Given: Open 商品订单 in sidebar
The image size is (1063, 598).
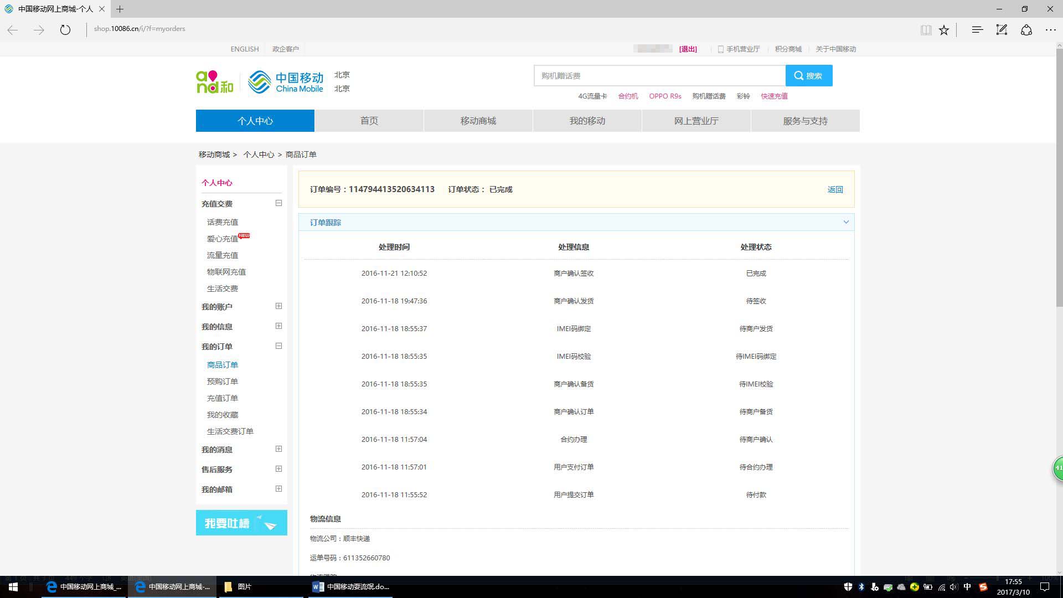Looking at the screenshot, I should 223,365.
